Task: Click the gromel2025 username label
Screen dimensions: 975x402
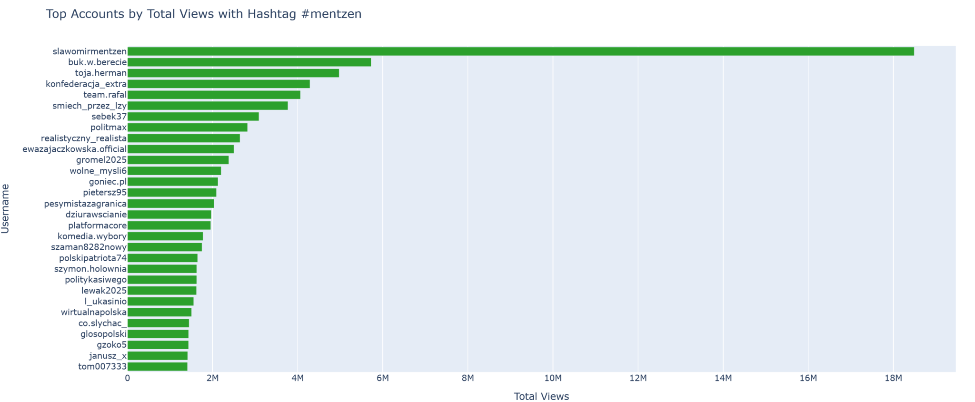Action: click(x=101, y=160)
